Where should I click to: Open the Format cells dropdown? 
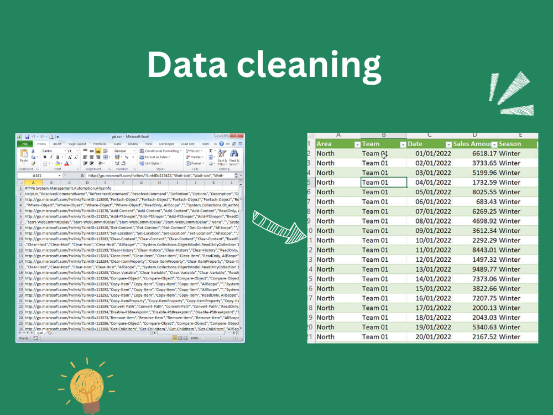[x=195, y=163]
